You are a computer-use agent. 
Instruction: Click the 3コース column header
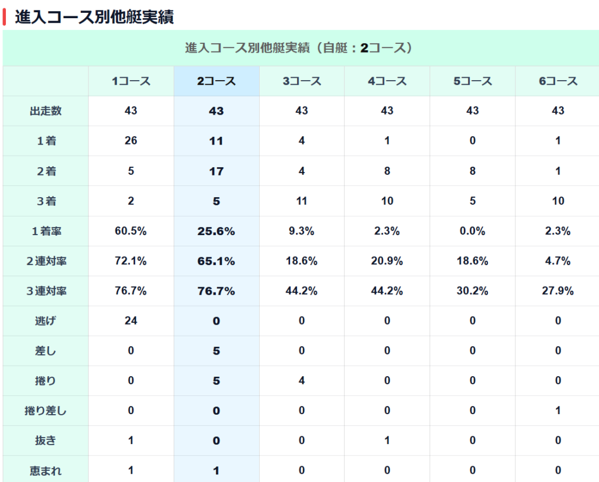click(302, 81)
